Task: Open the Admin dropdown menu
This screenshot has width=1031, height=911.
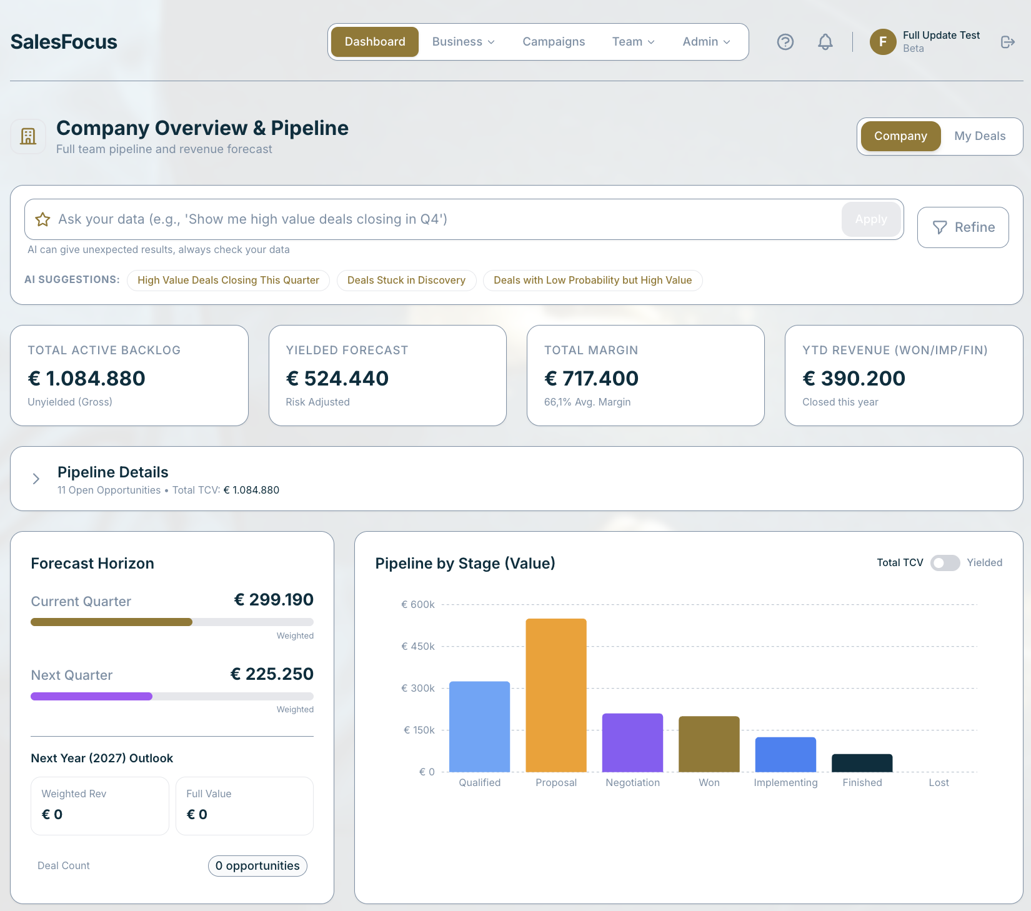Action: 706,42
